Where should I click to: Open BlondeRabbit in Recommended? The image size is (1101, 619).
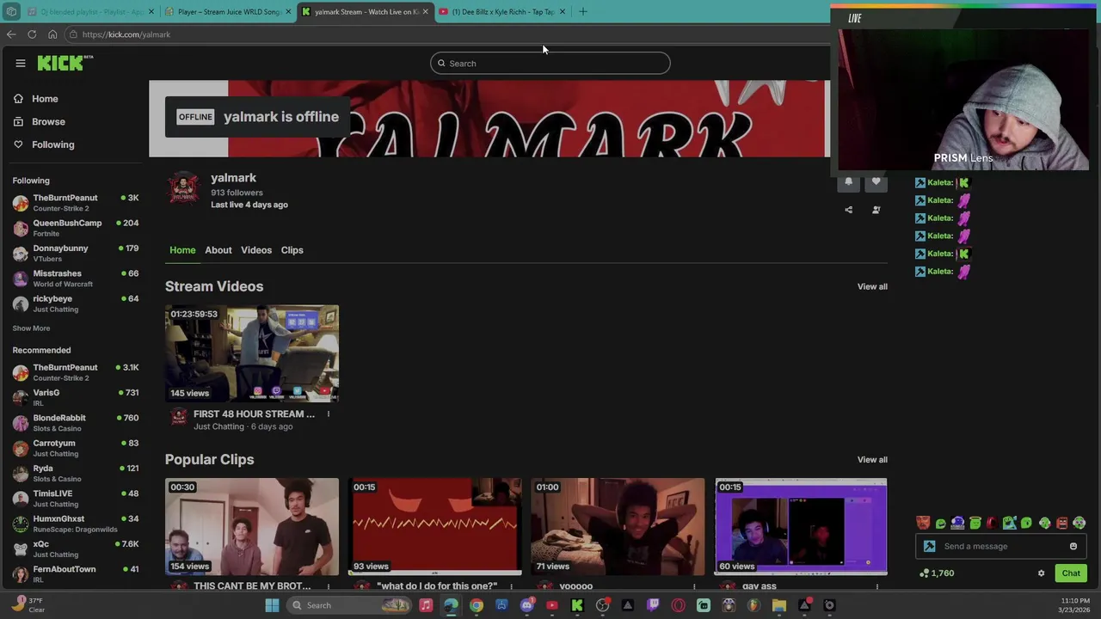click(x=76, y=423)
